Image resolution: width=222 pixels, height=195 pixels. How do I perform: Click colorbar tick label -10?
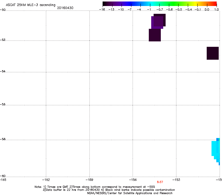pos(121,10)
